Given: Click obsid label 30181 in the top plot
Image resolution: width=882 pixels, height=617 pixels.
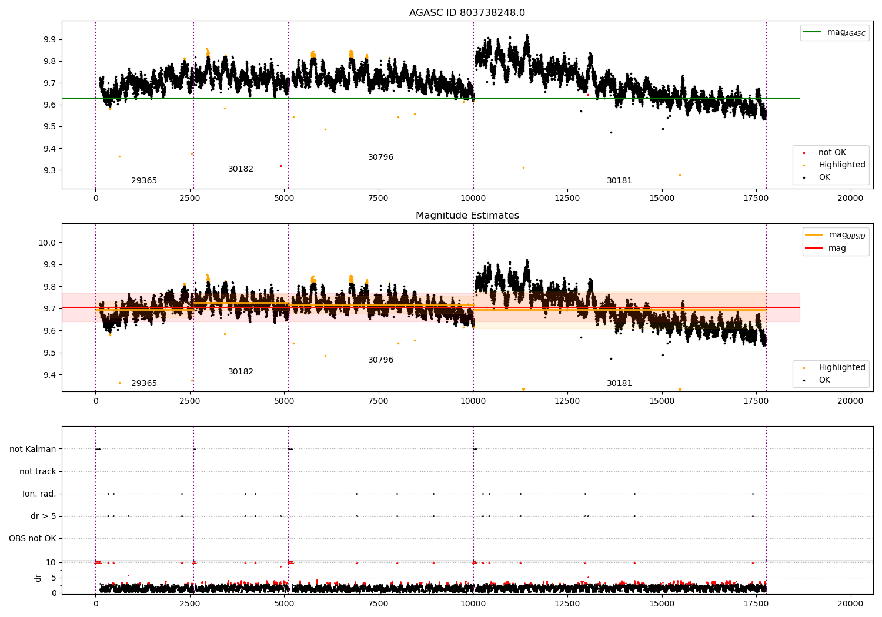Looking at the screenshot, I should pyautogui.click(x=620, y=181).
